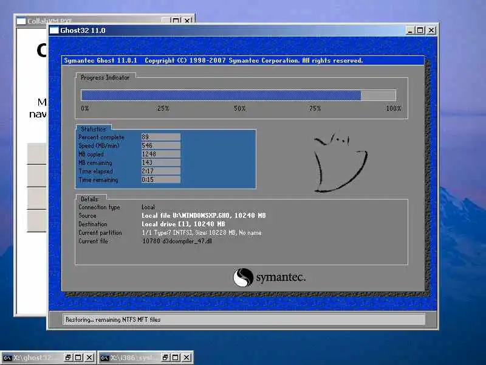The width and height of the screenshot is (486, 365).
Task: Close the minimized X:\ghost32 window
Action: click(89, 358)
